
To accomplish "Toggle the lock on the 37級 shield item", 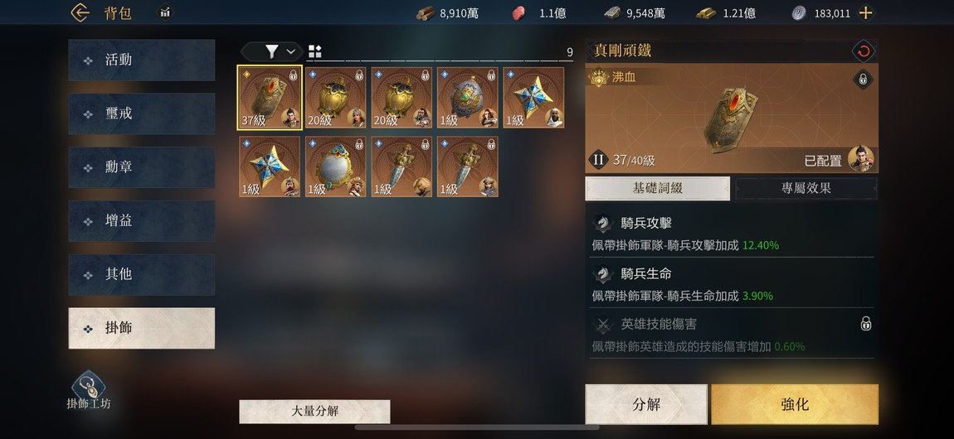I will (294, 75).
